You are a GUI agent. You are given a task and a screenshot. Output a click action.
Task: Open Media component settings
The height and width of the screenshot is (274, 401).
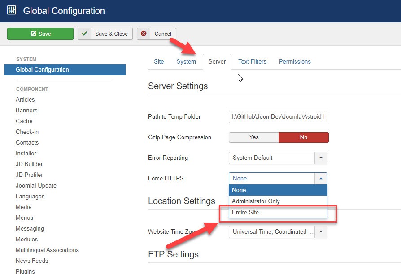point(23,207)
